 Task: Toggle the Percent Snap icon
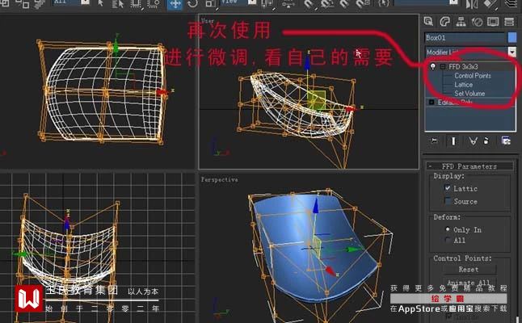[345, 4]
